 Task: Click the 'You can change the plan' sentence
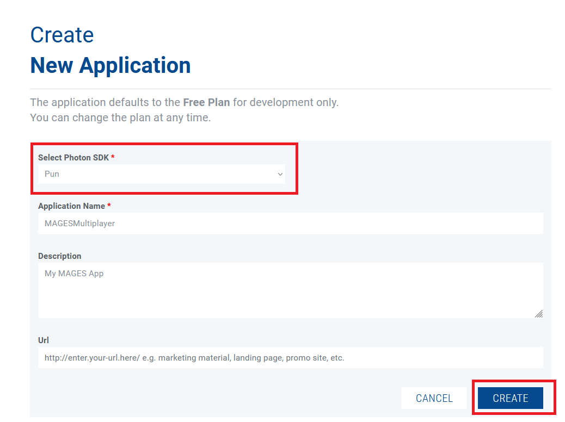pos(120,117)
